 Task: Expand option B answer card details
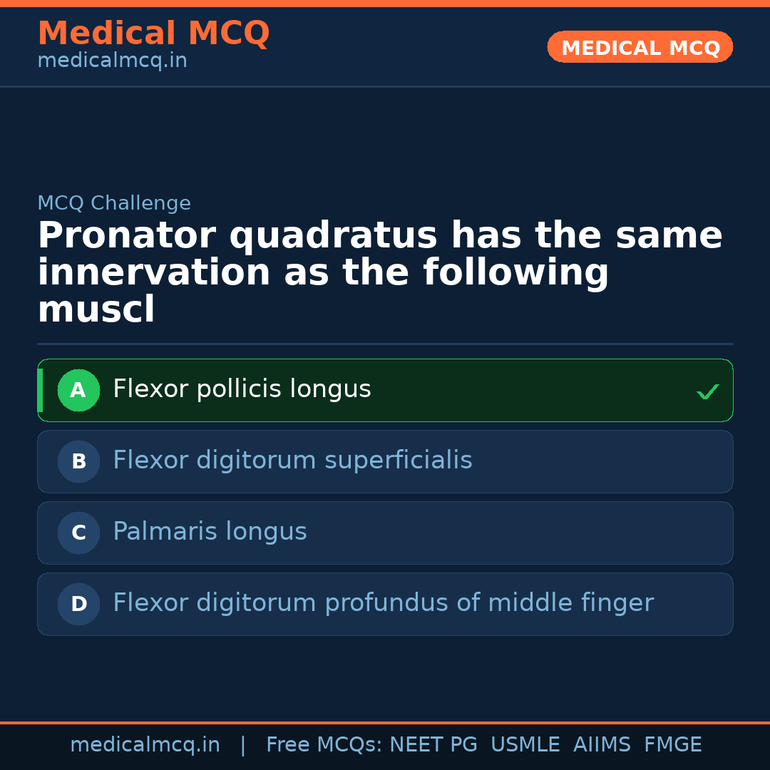tap(385, 461)
